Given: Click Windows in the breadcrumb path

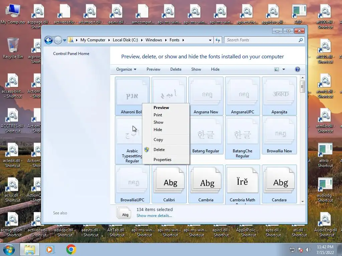Looking at the screenshot, I should [x=154, y=40].
